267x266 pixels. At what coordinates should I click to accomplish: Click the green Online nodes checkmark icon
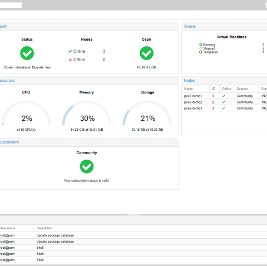pyautogui.click(x=70, y=51)
